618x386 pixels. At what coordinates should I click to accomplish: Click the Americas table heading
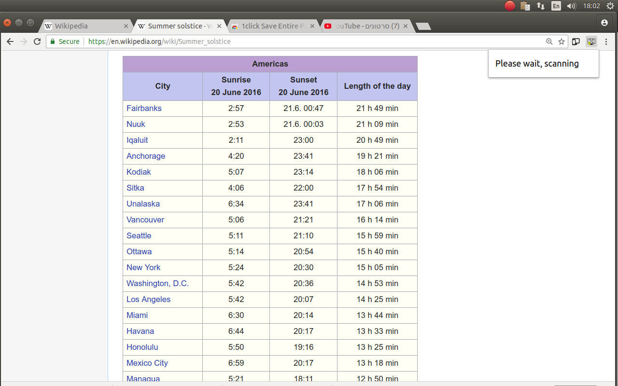(270, 64)
